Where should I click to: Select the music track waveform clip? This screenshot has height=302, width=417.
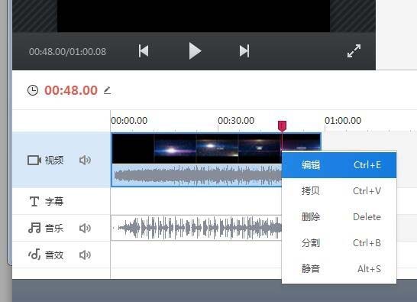(196, 228)
